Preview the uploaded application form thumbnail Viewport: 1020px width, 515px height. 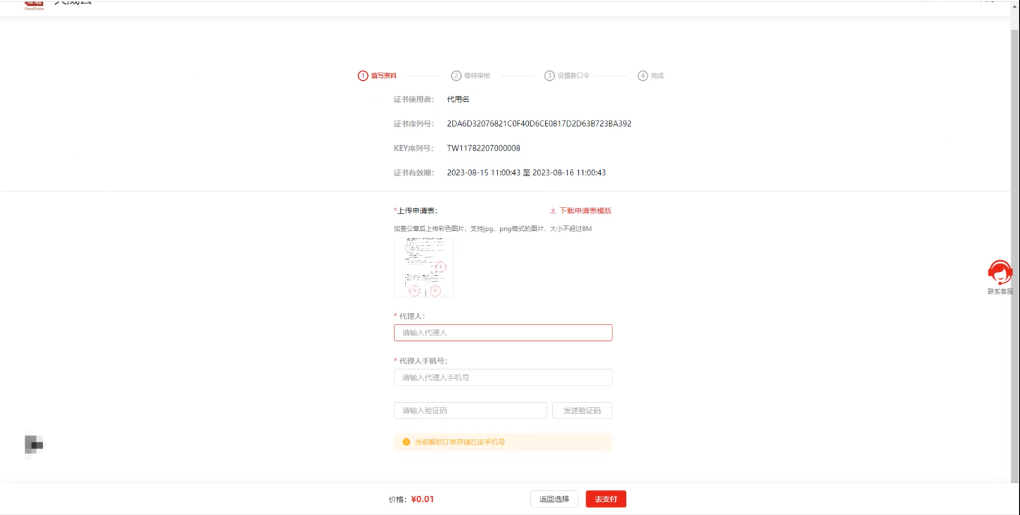(423, 268)
